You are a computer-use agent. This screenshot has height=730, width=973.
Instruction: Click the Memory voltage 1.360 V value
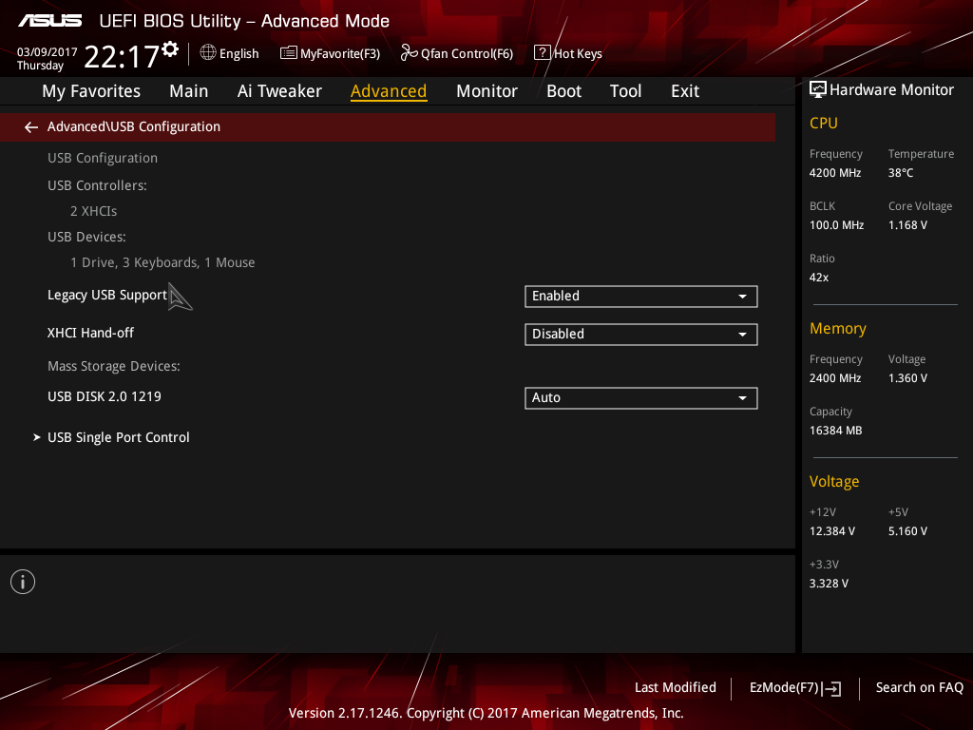point(907,378)
